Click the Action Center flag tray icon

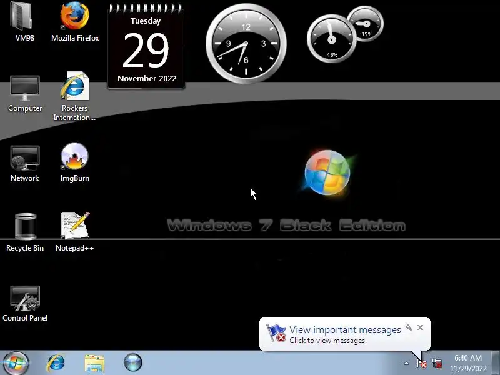(422, 363)
